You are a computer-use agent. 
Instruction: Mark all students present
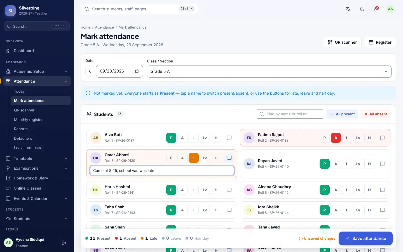[x=342, y=114]
